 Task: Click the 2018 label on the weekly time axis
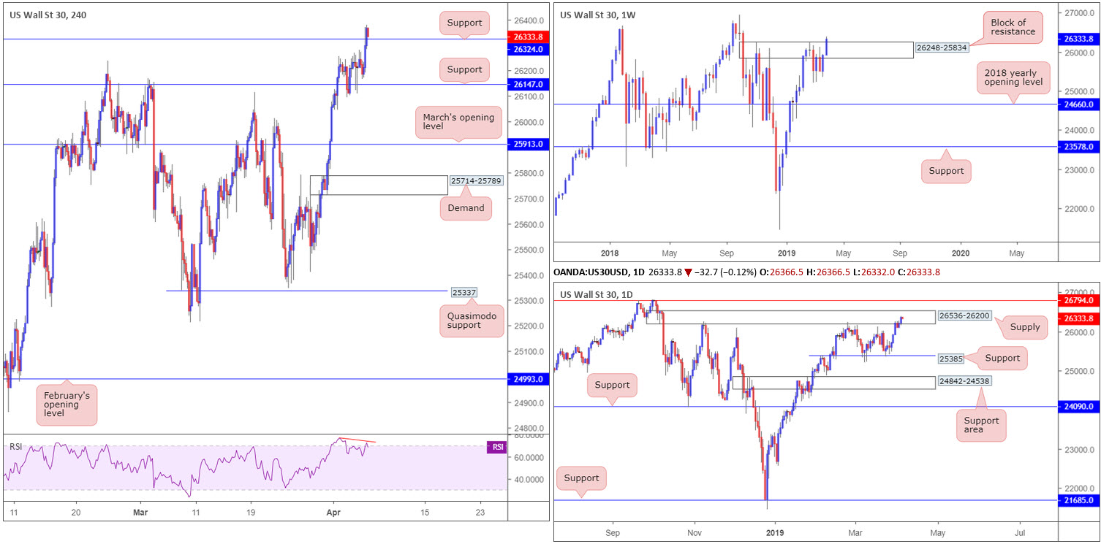pos(610,253)
